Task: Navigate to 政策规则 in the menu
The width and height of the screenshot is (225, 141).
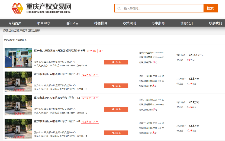Action: click(x=129, y=23)
